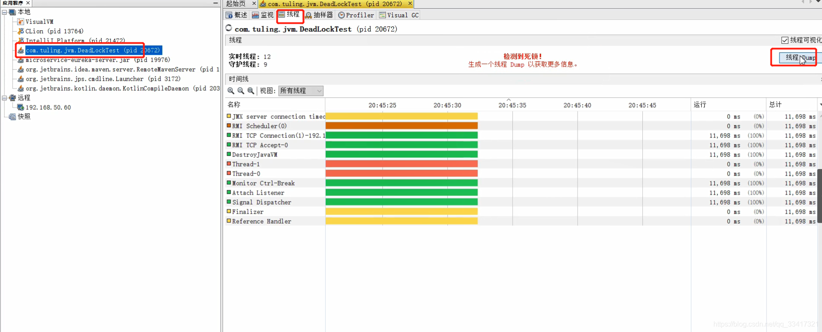Click the 线程 Dump button

click(x=800, y=57)
